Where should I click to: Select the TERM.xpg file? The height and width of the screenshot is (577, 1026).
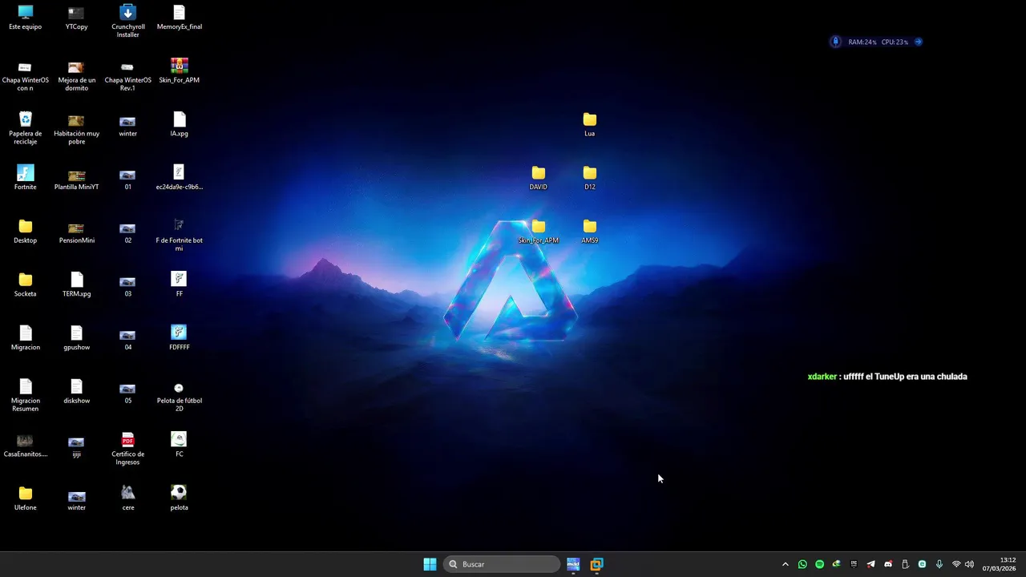click(76, 284)
